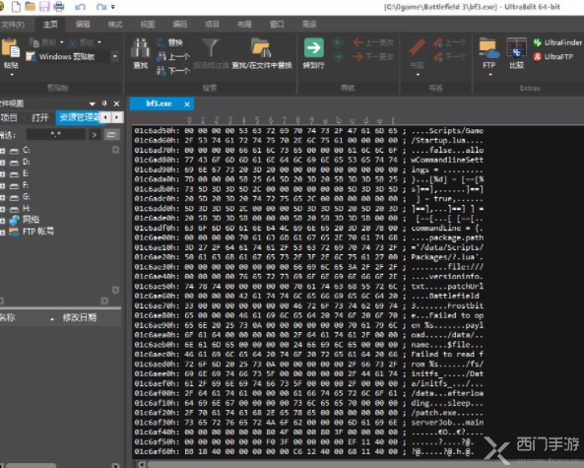Switch to the 窗口 ribbon tab
This screenshot has width=584, height=468.
277,25
